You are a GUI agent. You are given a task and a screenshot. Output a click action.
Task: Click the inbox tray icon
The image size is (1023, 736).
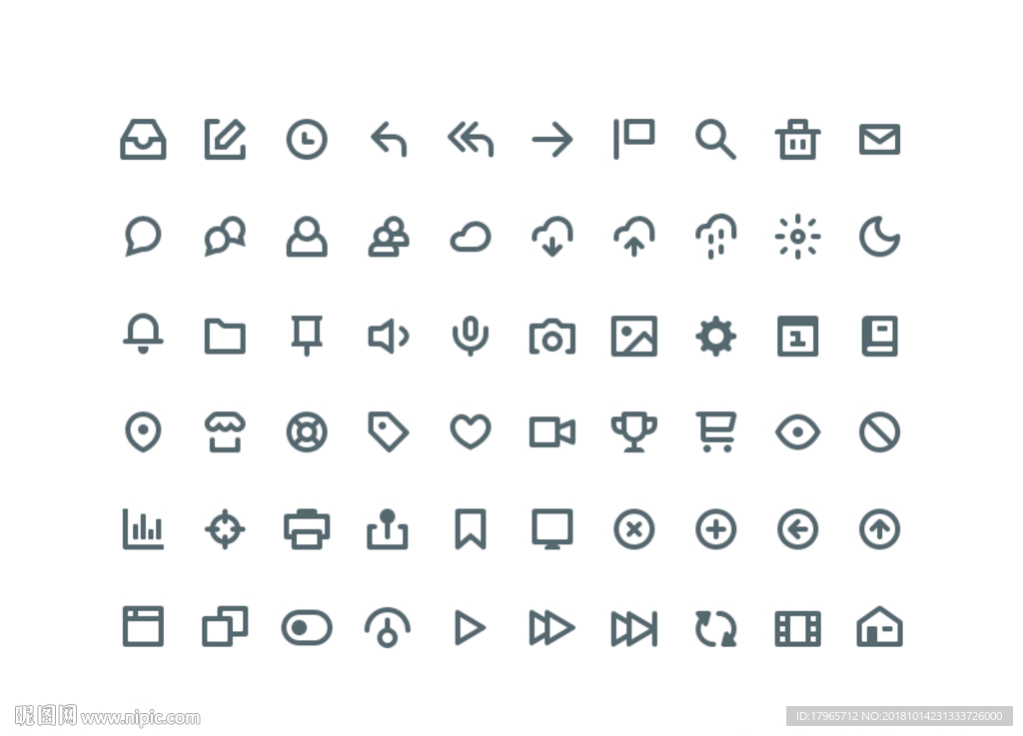point(143,140)
